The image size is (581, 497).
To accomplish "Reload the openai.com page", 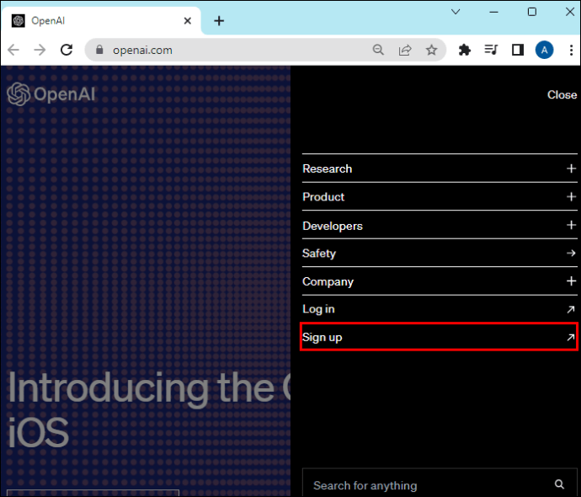I will pos(67,50).
